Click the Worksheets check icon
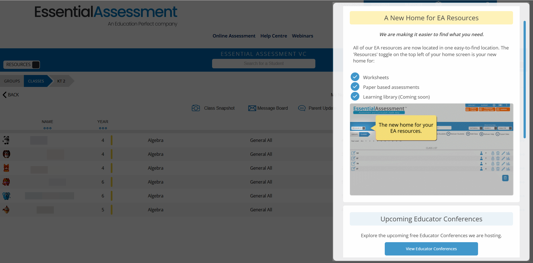Screen dimensions: 533x263 tap(355, 77)
